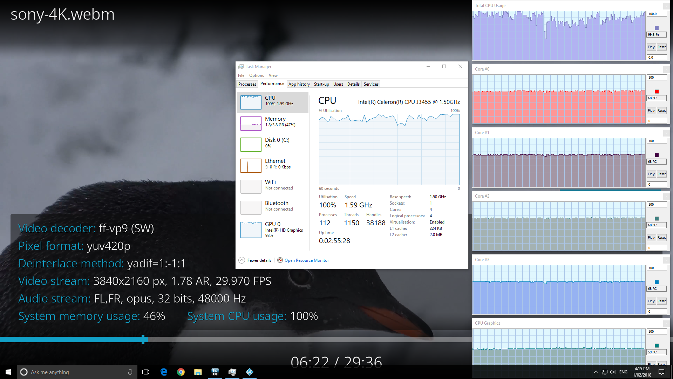Open the Options menu in Task Manager
The image size is (673, 379).
point(257,75)
